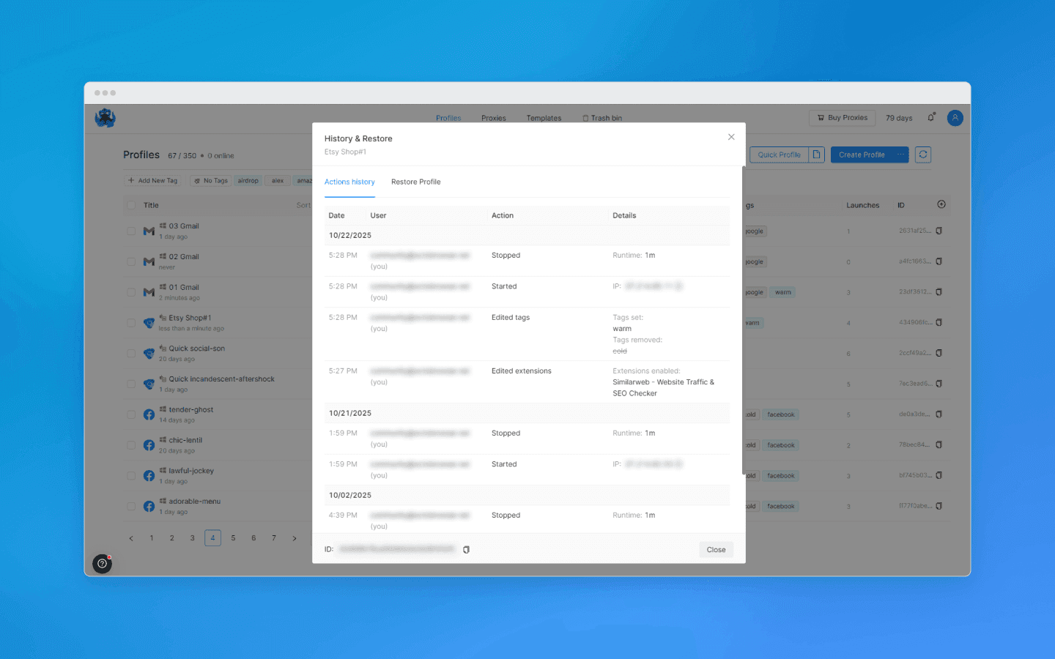
Task: Click the Add New Tag button
Action: 153,181
